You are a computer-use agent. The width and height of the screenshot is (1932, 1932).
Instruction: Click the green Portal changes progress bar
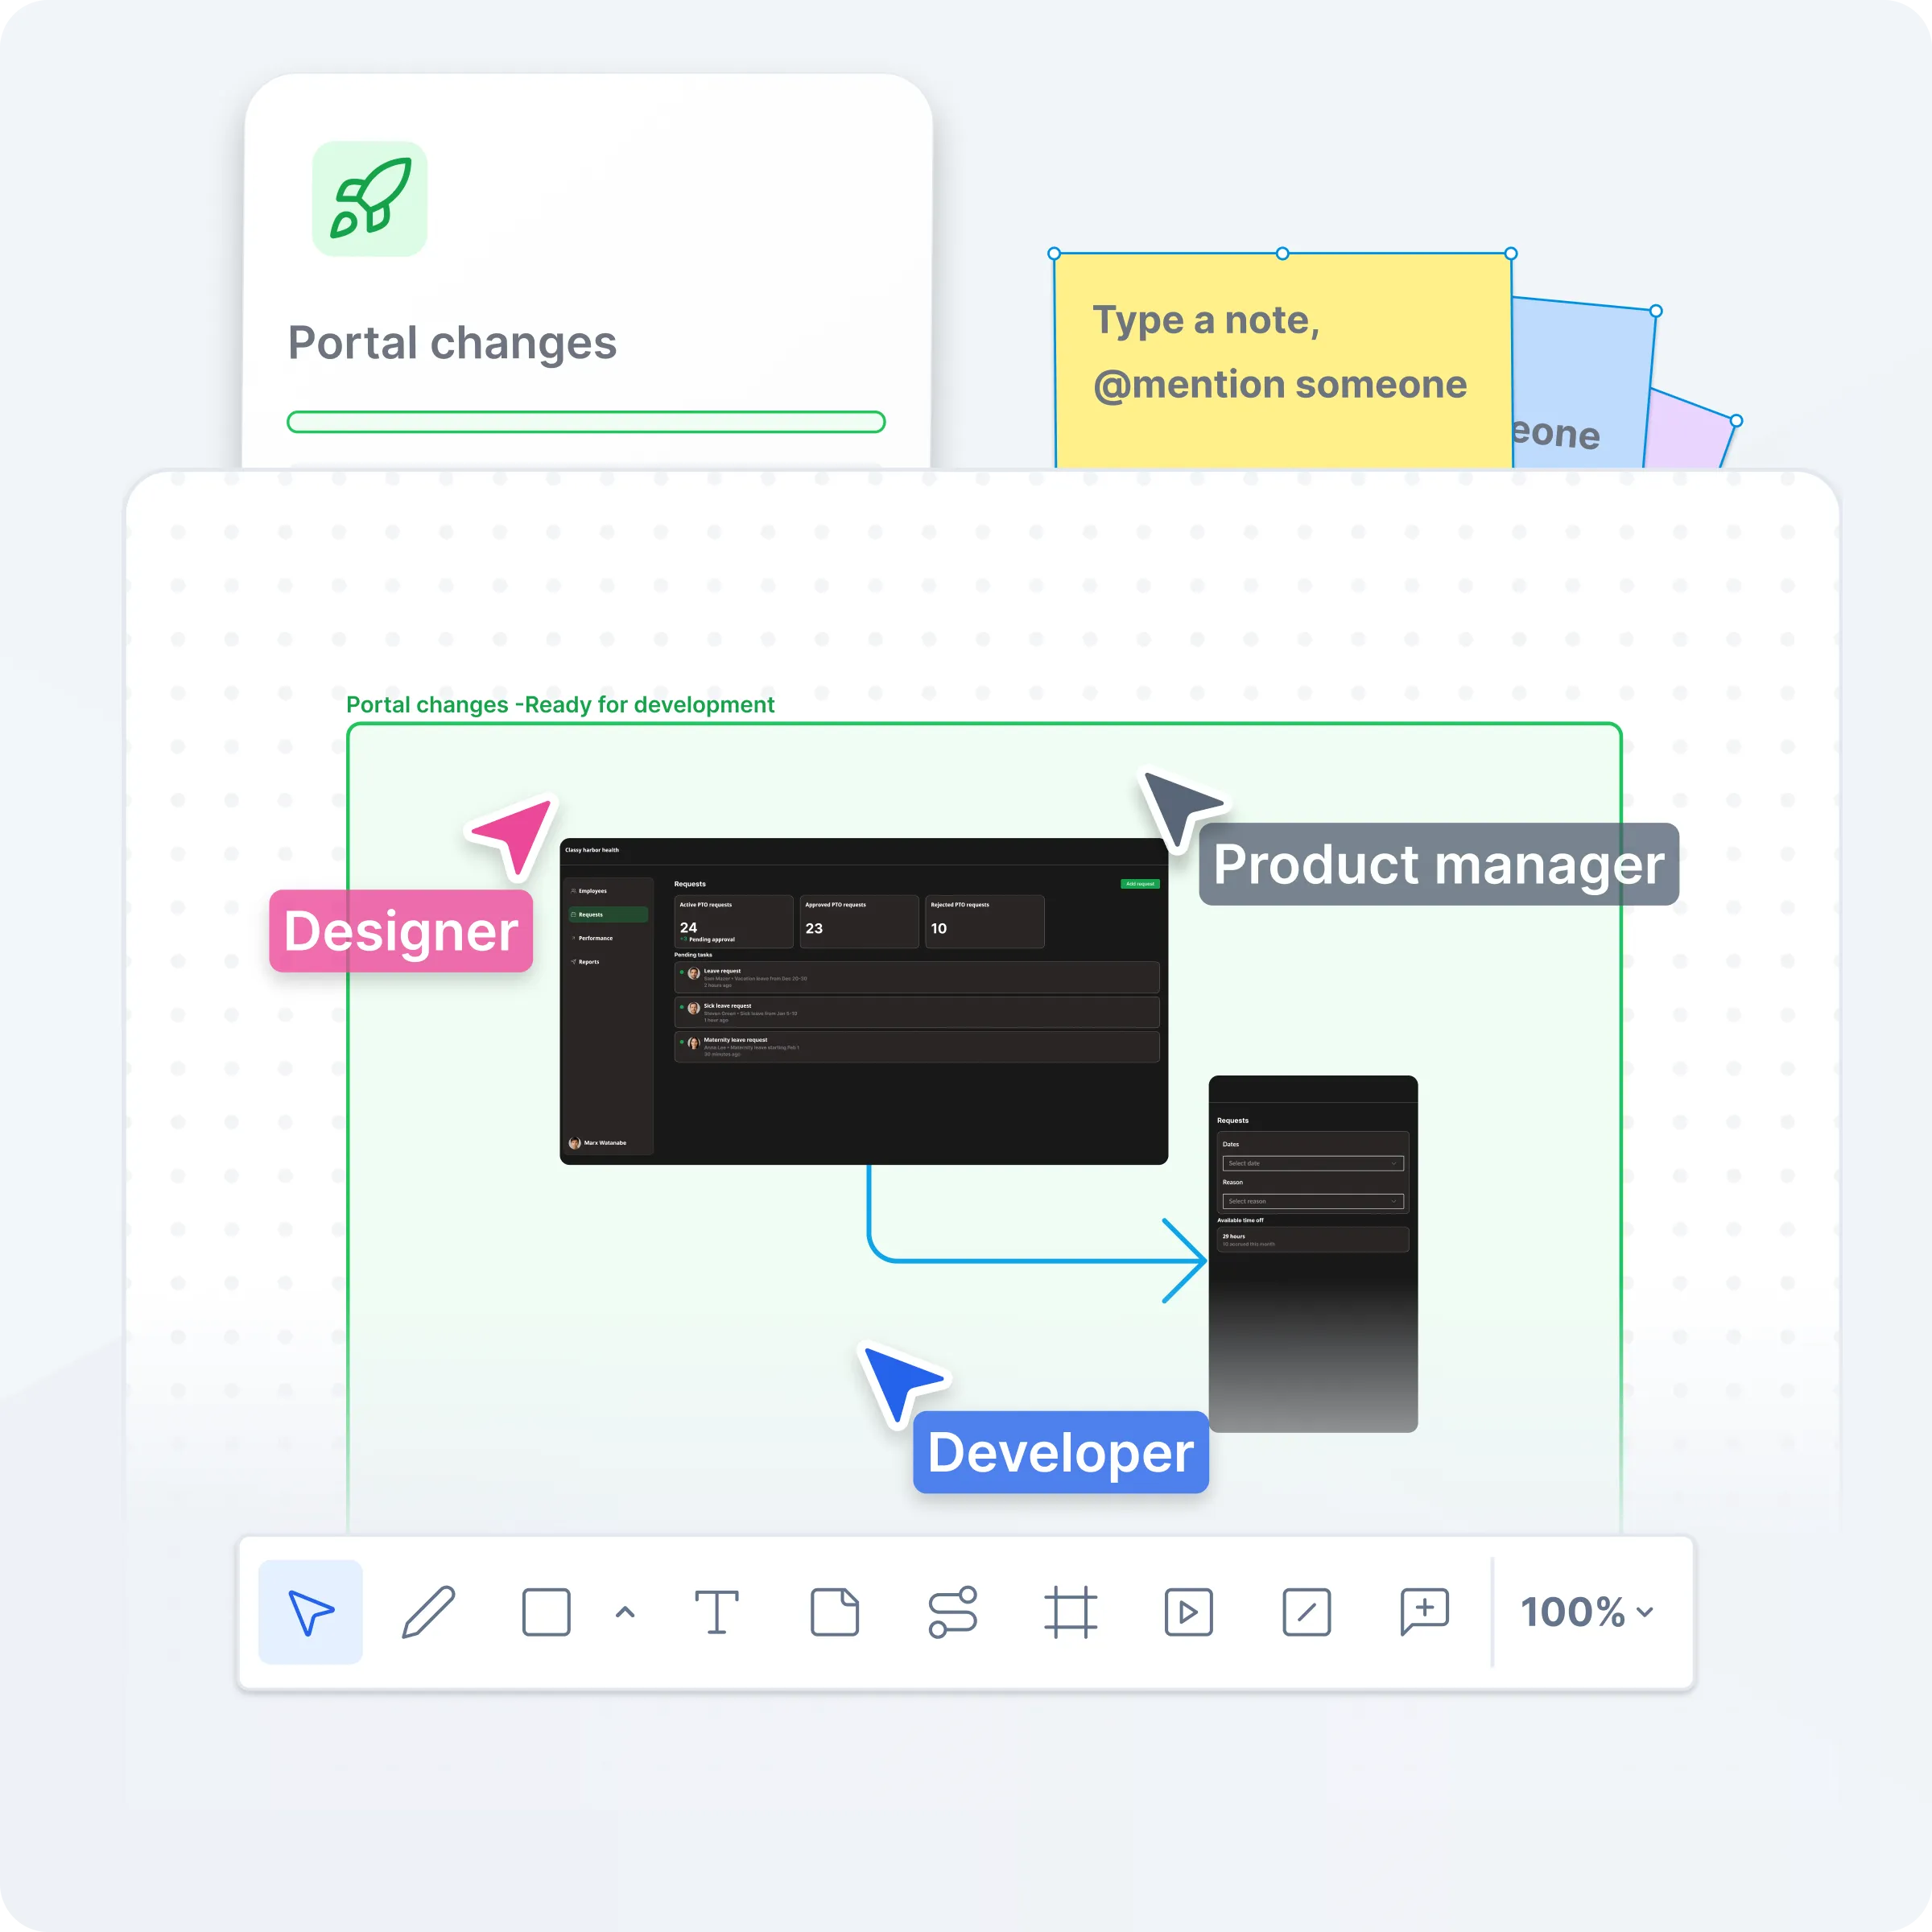[x=586, y=422]
